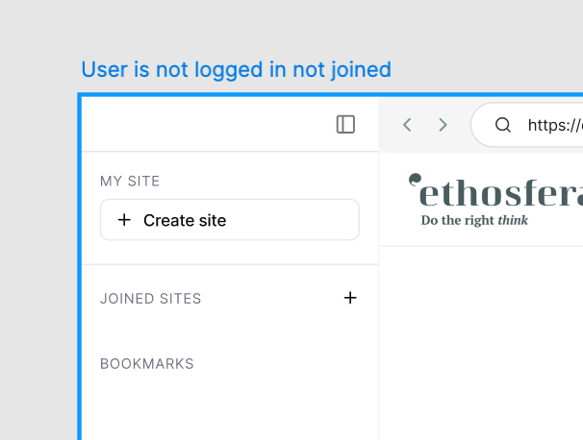Go back with the left arrow
This screenshot has height=440, width=583.
click(x=408, y=124)
